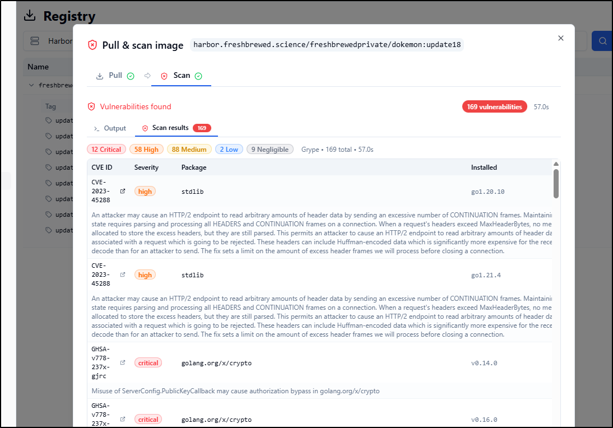Click the scan results vertical scrollbar thumb

pyautogui.click(x=556, y=184)
